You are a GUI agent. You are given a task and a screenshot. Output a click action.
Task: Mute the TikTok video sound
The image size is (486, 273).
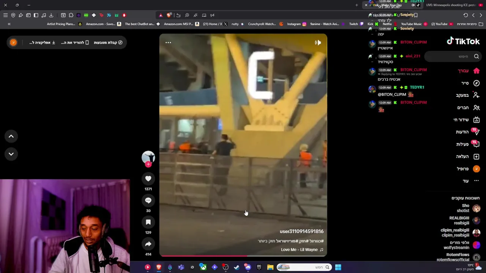point(318,42)
